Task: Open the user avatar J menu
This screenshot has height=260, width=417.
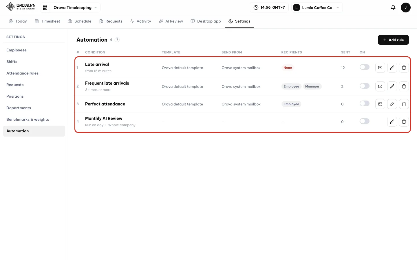Action: tap(405, 8)
